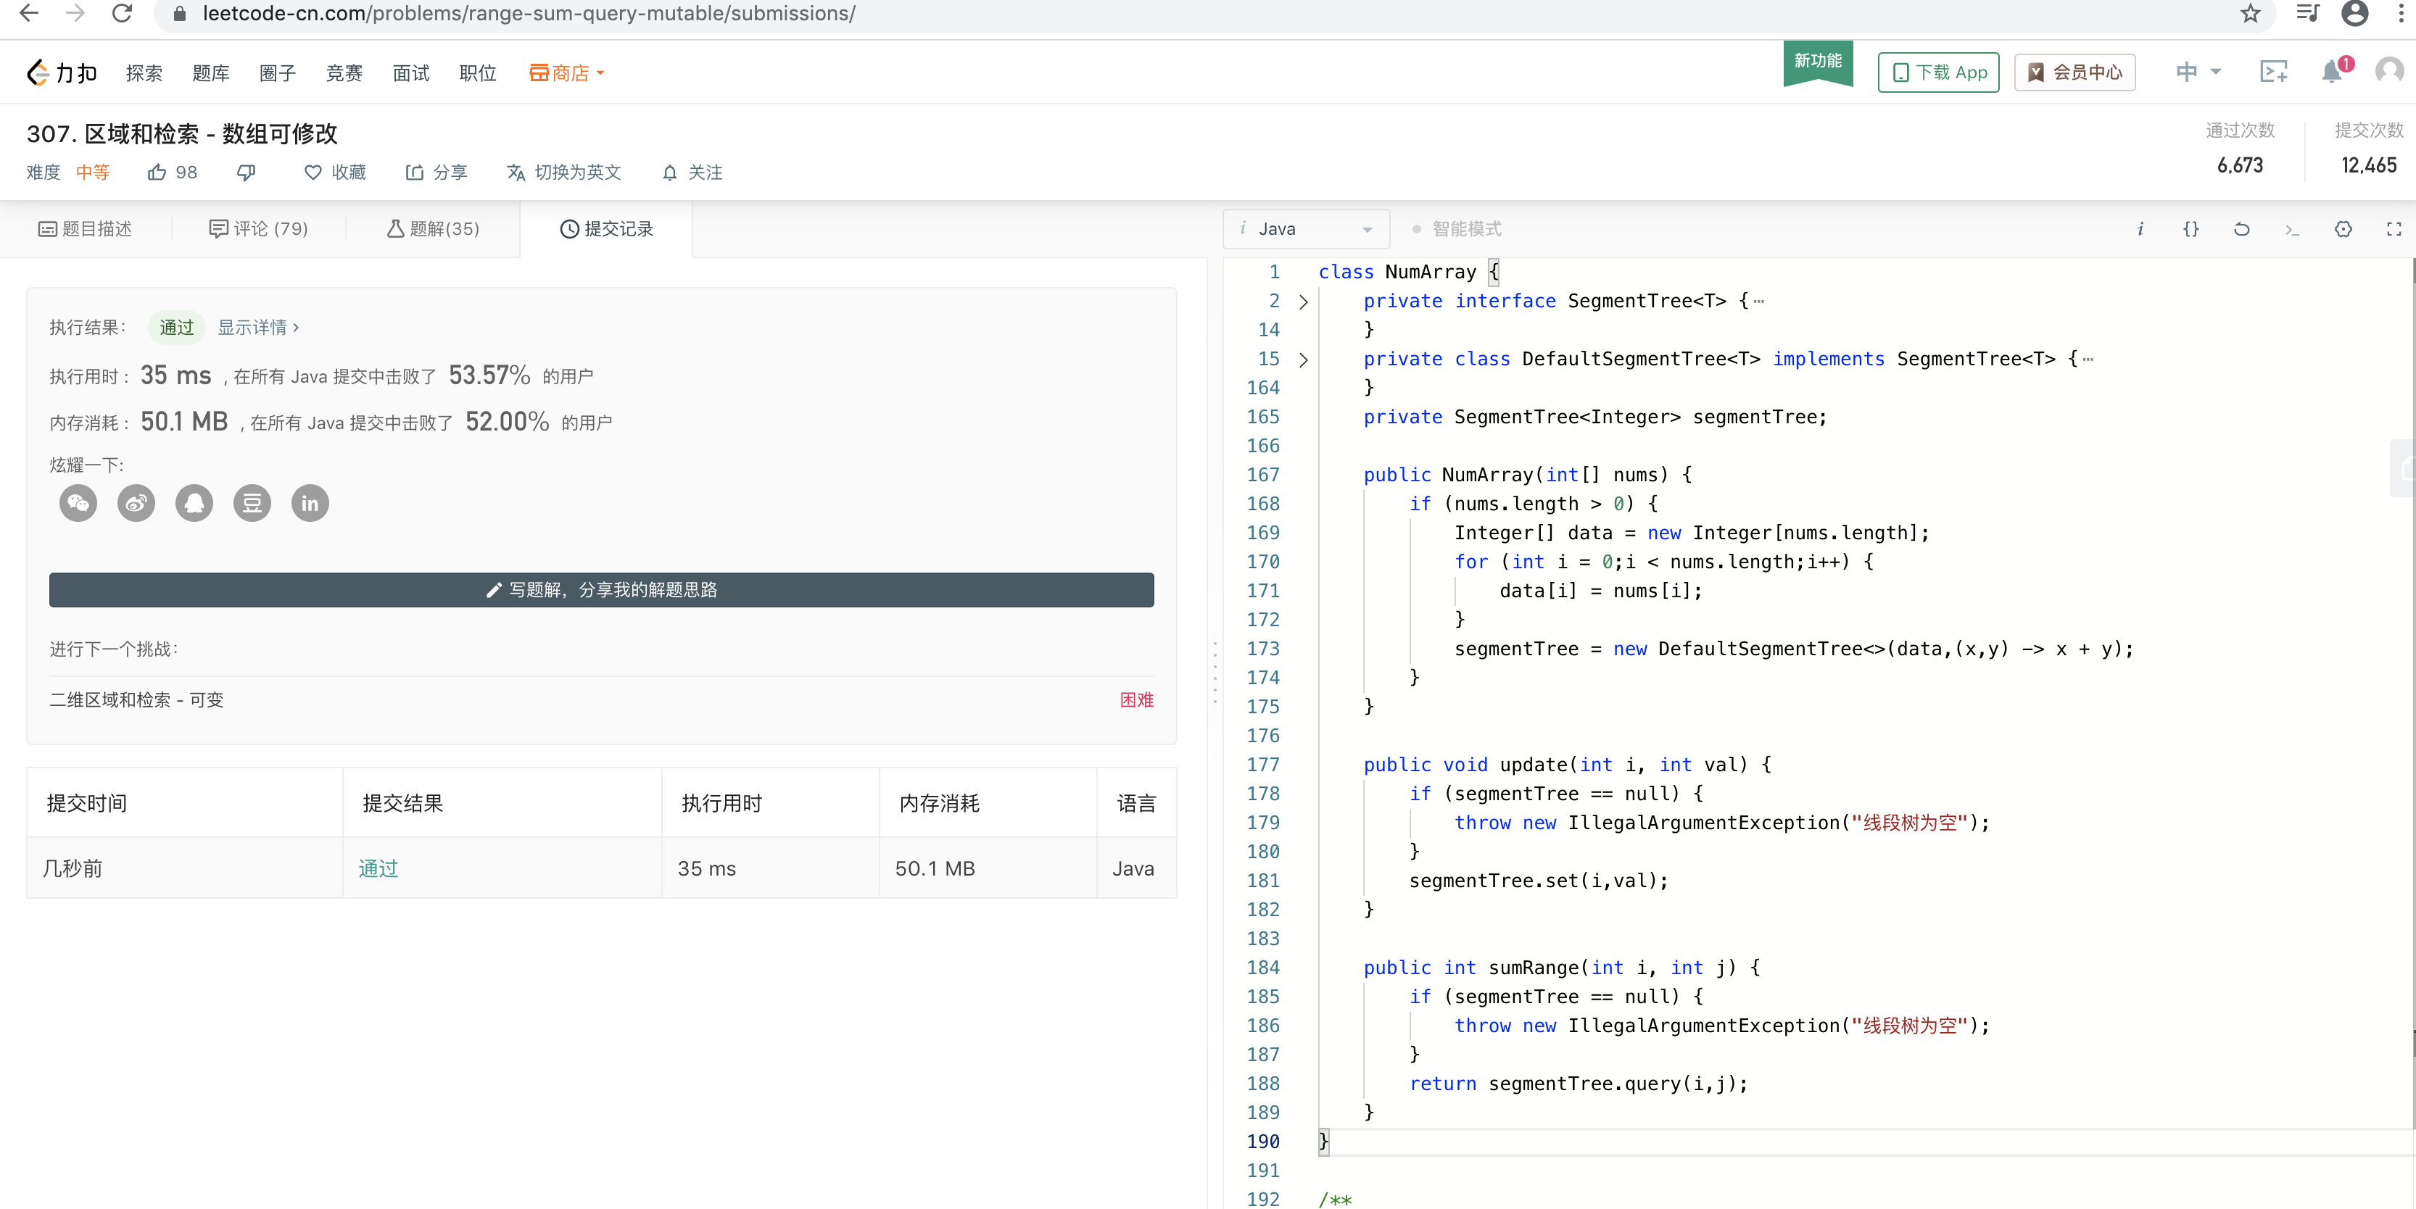Image resolution: width=2416 pixels, height=1209 pixels.
Task: Expand folded SegmentTree interface on line 2
Action: 1303,302
